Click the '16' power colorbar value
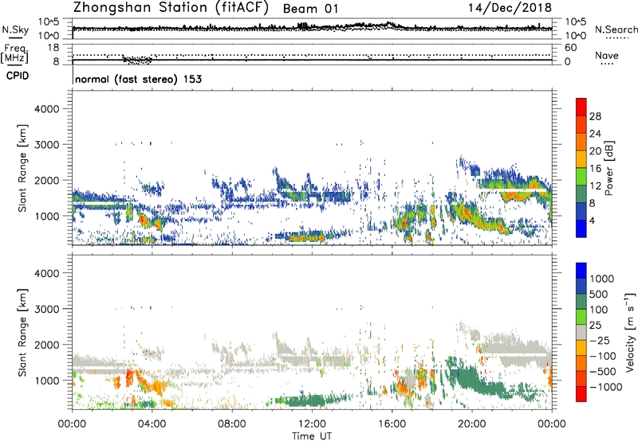The image size is (638, 441). click(595, 169)
